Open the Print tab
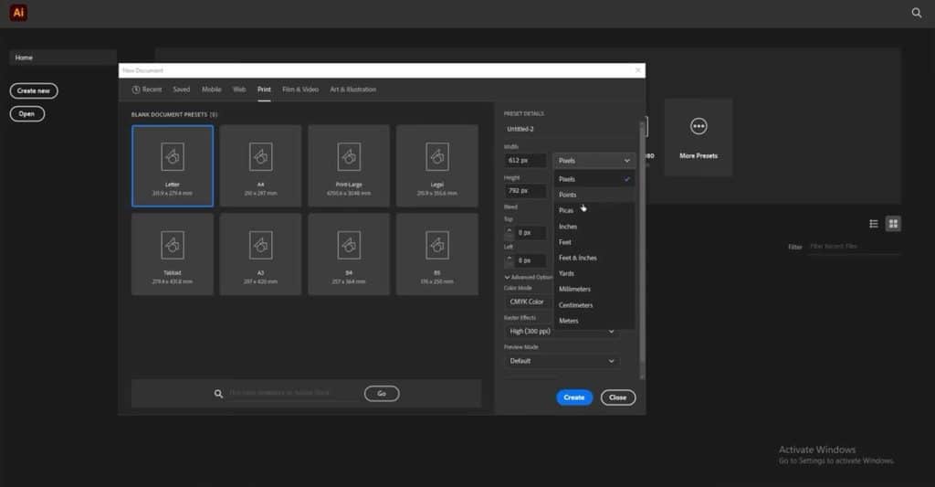Image resolution: width=935 pixels, height=487 pixels. (x=264, y=90)
